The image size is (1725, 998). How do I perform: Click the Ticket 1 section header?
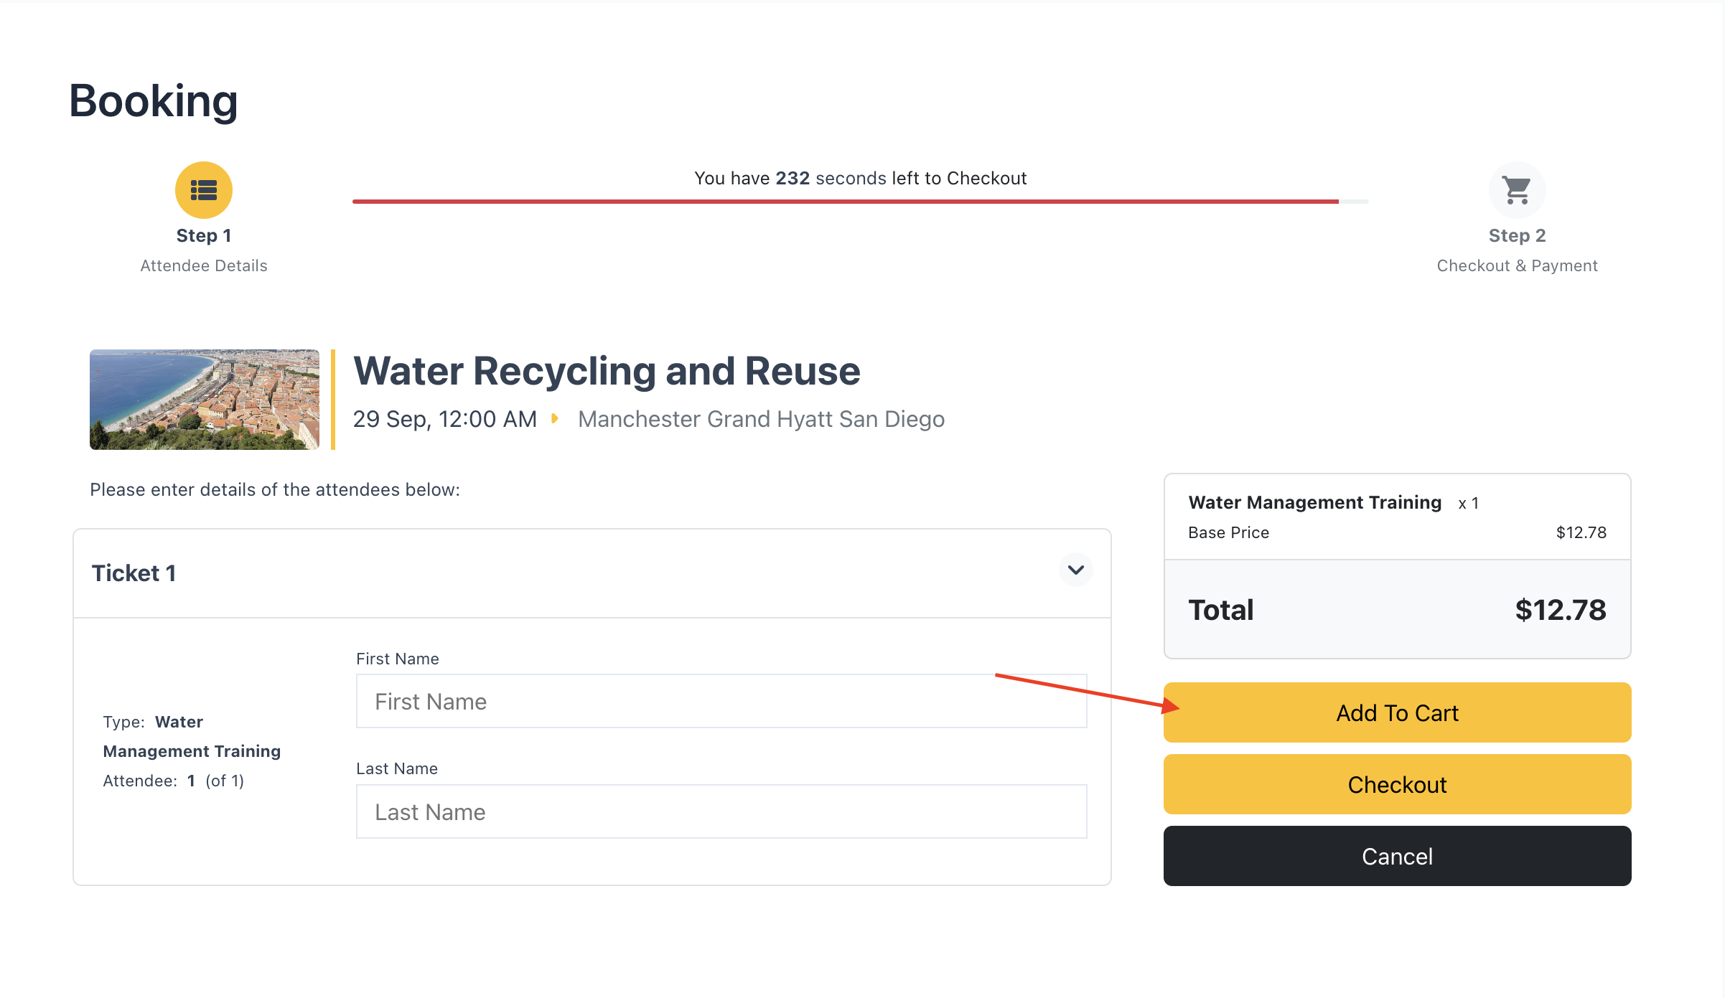[x=134, y=573]
